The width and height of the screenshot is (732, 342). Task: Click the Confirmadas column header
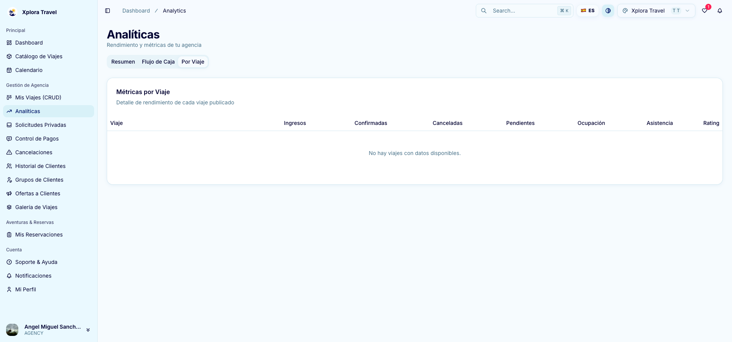[371, 123]
